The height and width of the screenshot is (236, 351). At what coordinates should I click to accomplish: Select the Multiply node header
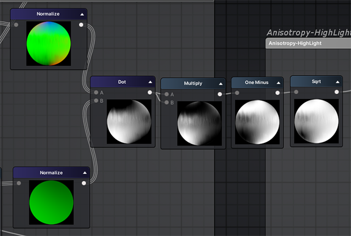pyautogui.click(x=191, y=84)
